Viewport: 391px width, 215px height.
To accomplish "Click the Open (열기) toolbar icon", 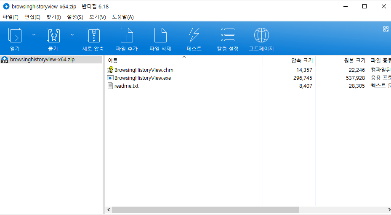I will click(x=15, y=35).
